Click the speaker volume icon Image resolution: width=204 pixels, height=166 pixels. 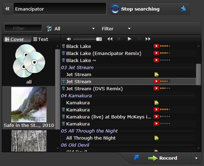(x=69, y=39)
